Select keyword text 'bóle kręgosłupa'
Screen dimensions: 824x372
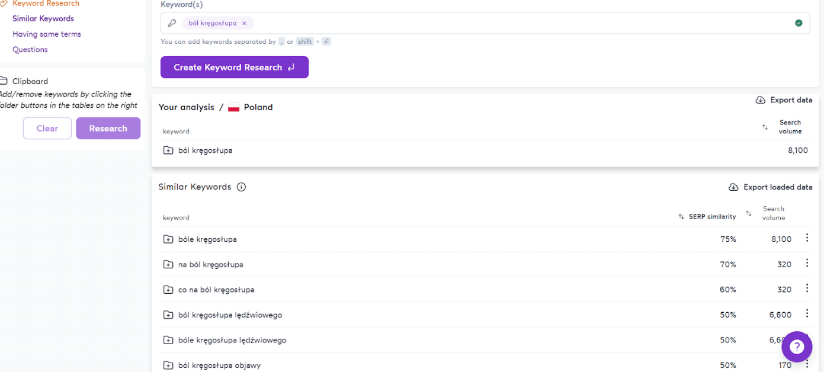click(x=207, y=239)
